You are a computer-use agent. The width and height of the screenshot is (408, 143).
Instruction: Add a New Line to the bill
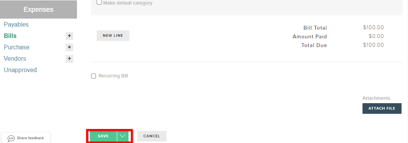113,36
